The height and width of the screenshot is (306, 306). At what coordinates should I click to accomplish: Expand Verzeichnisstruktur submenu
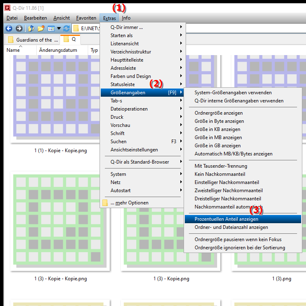[x=142, y=52]
